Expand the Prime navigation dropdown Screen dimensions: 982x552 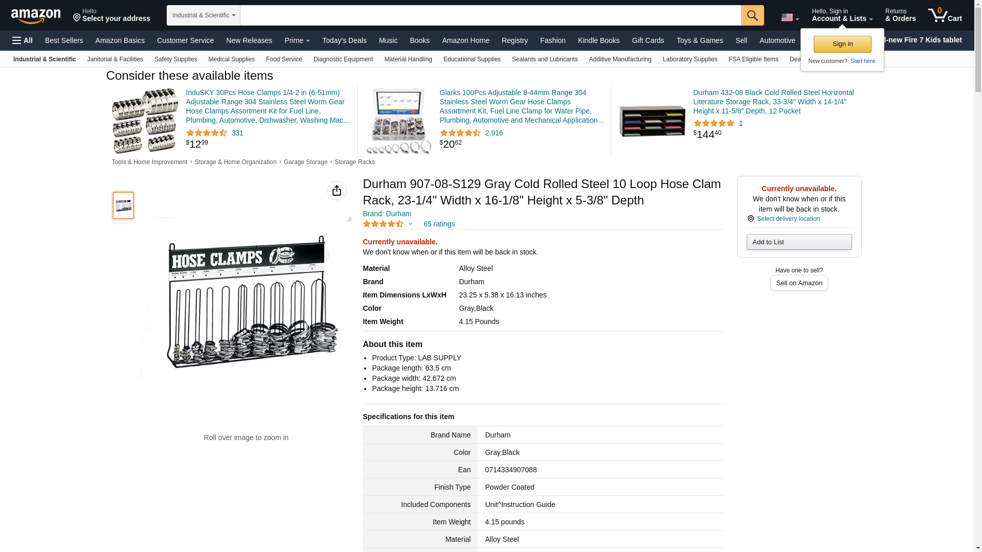click(297, 40)
